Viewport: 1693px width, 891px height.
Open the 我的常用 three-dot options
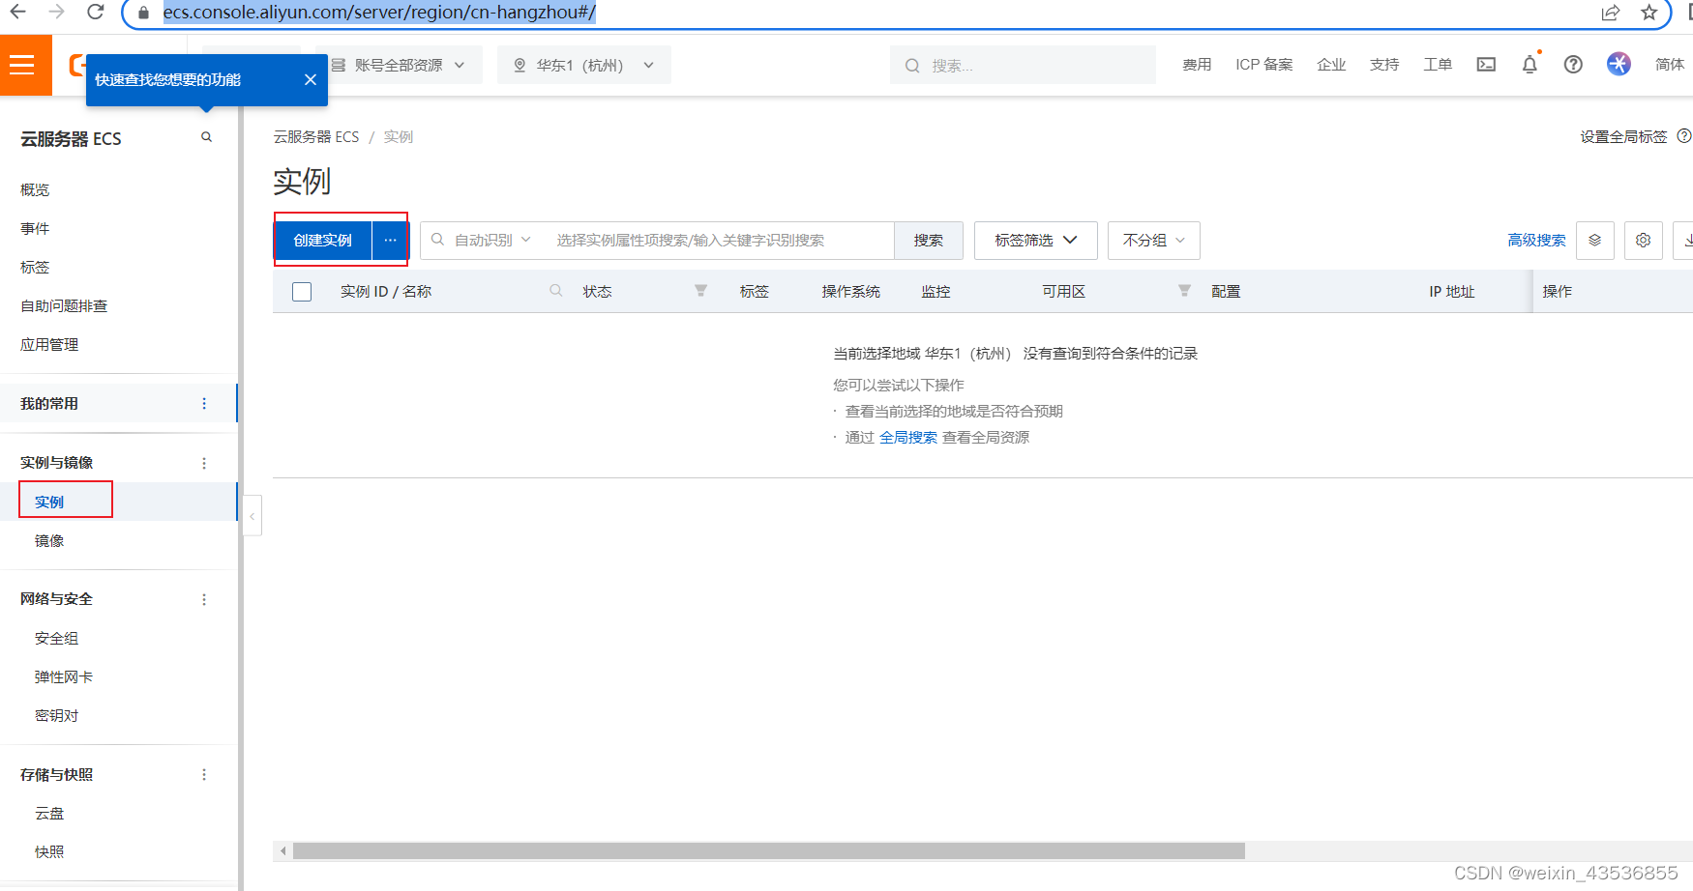coord(204,403)
